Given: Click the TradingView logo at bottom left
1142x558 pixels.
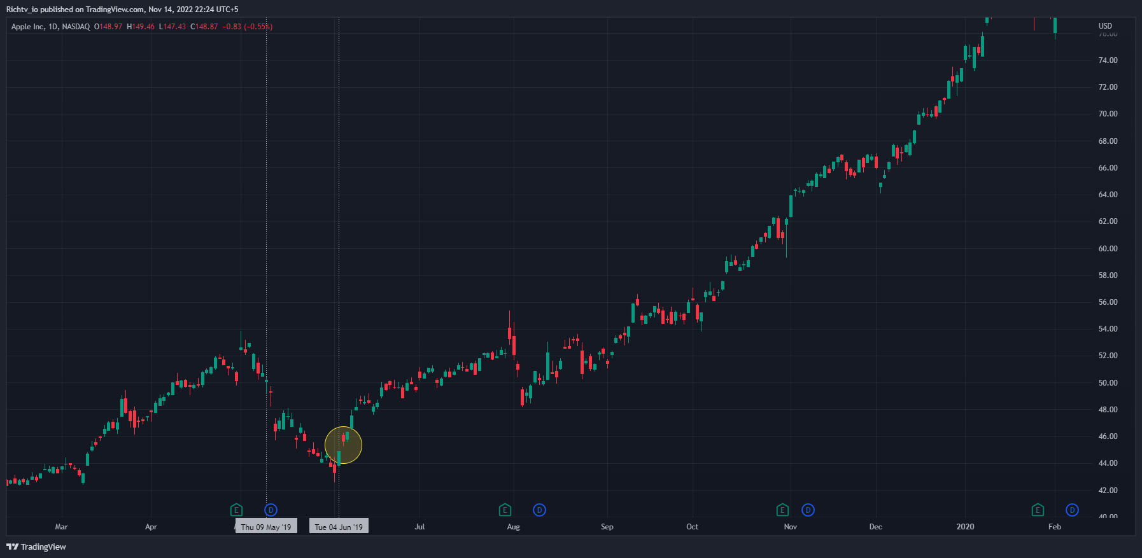Looking at the screenshot, I should [x=36, y=547].
